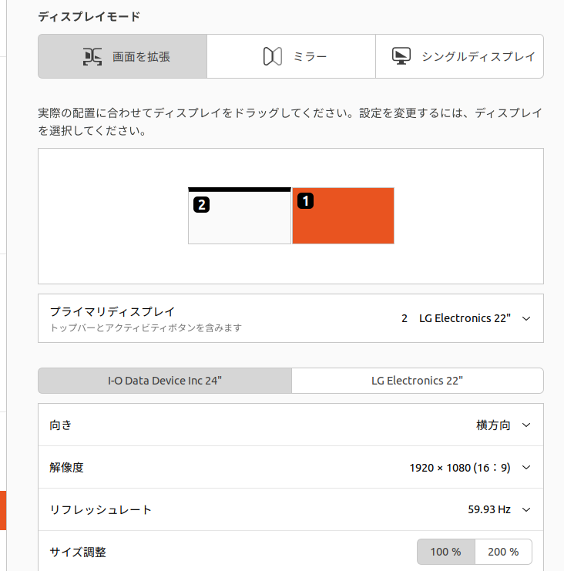Click the extend-screens (画面を拡張) icon
564x571 pixels.
click(92, 57)
